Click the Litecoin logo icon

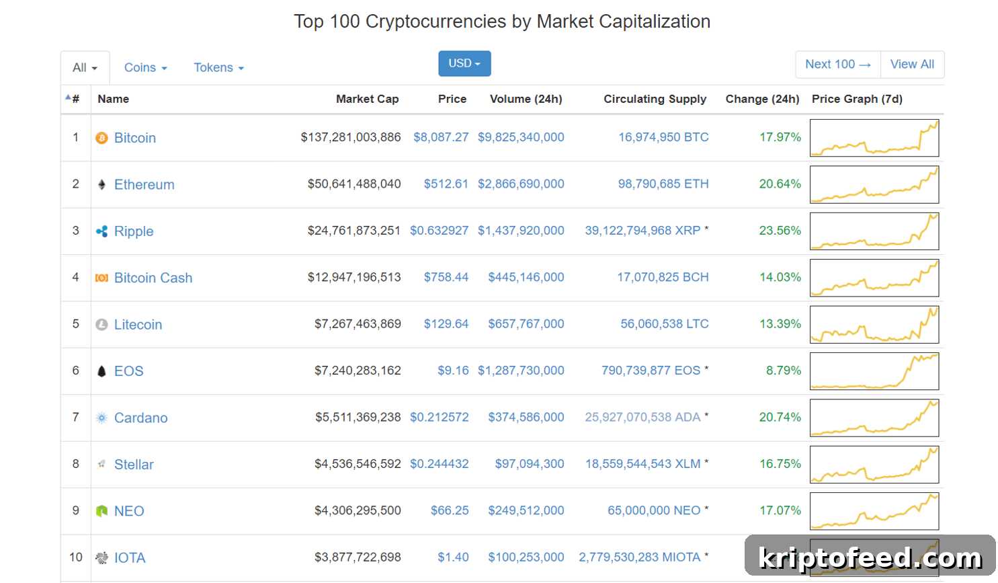click(x=101, y=325)
